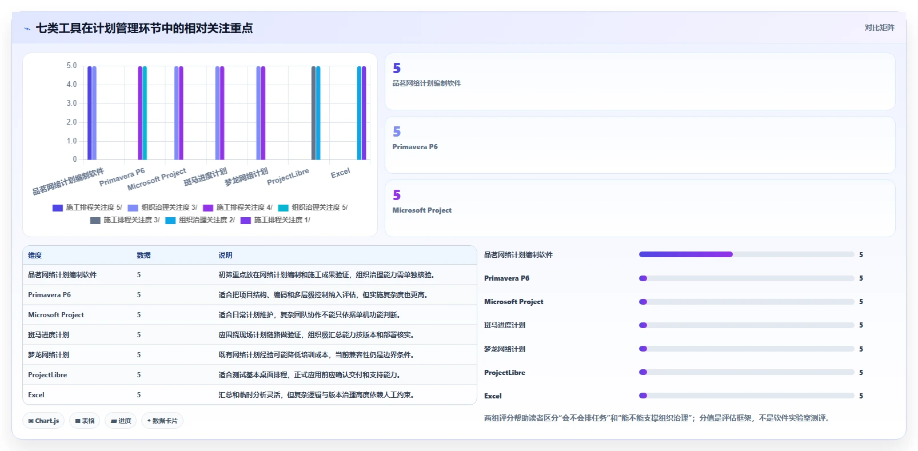Click the 维度 table column header
This screenshot has height=451, width=918.
(35, 256)
